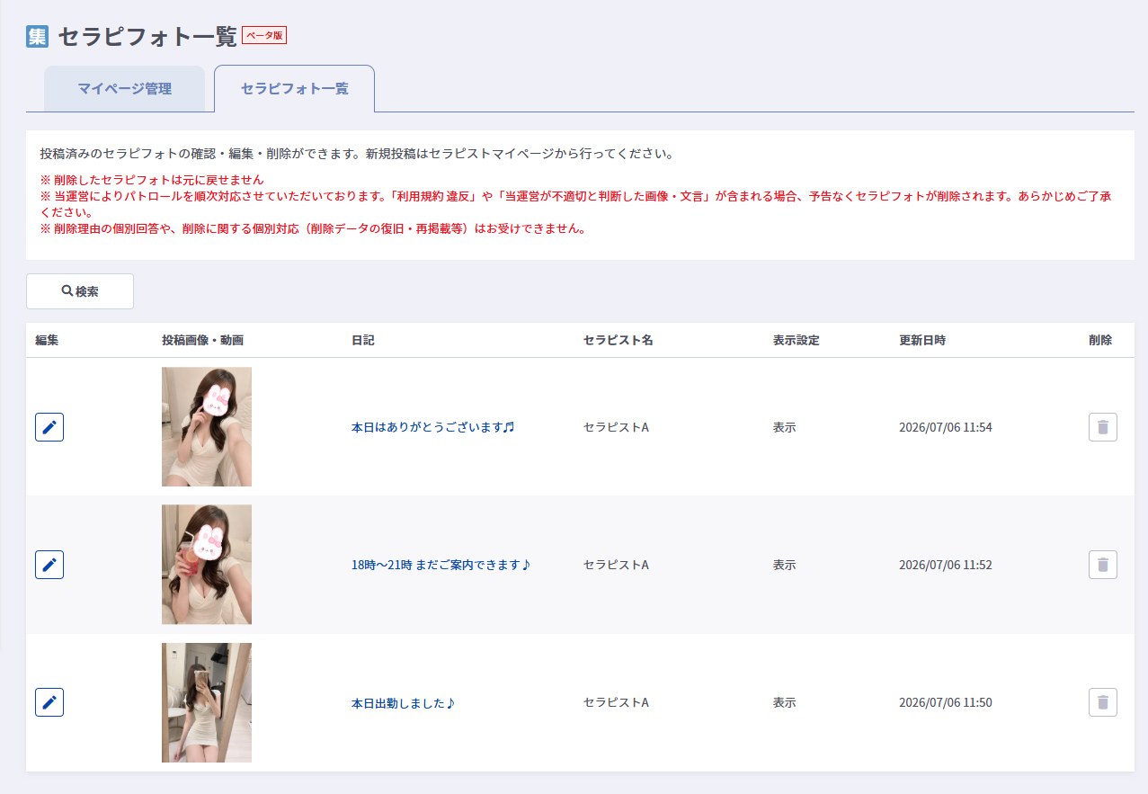Switch to the マイページ管理 tab
1148x794 pixels.
124,89
